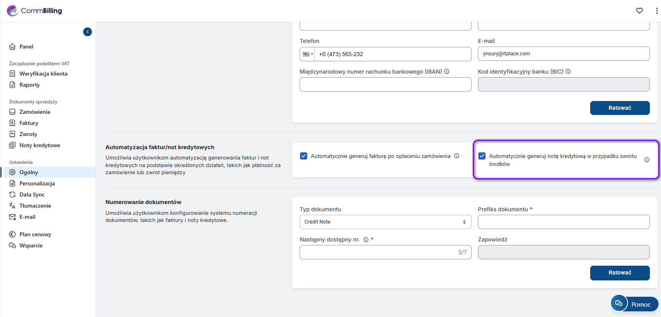
Task: Uncheck automatic invoice generation after payment
Action: click(x=304, y=156)
